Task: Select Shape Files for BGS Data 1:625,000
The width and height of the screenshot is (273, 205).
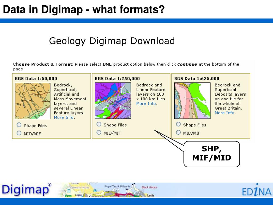Action: [x=178, y=124]
